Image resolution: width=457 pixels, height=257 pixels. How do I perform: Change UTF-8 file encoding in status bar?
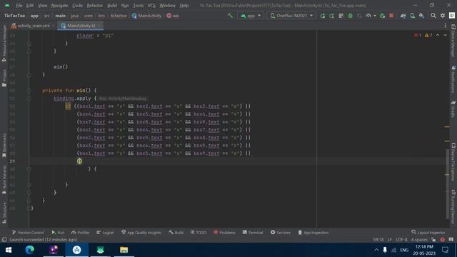401,240
